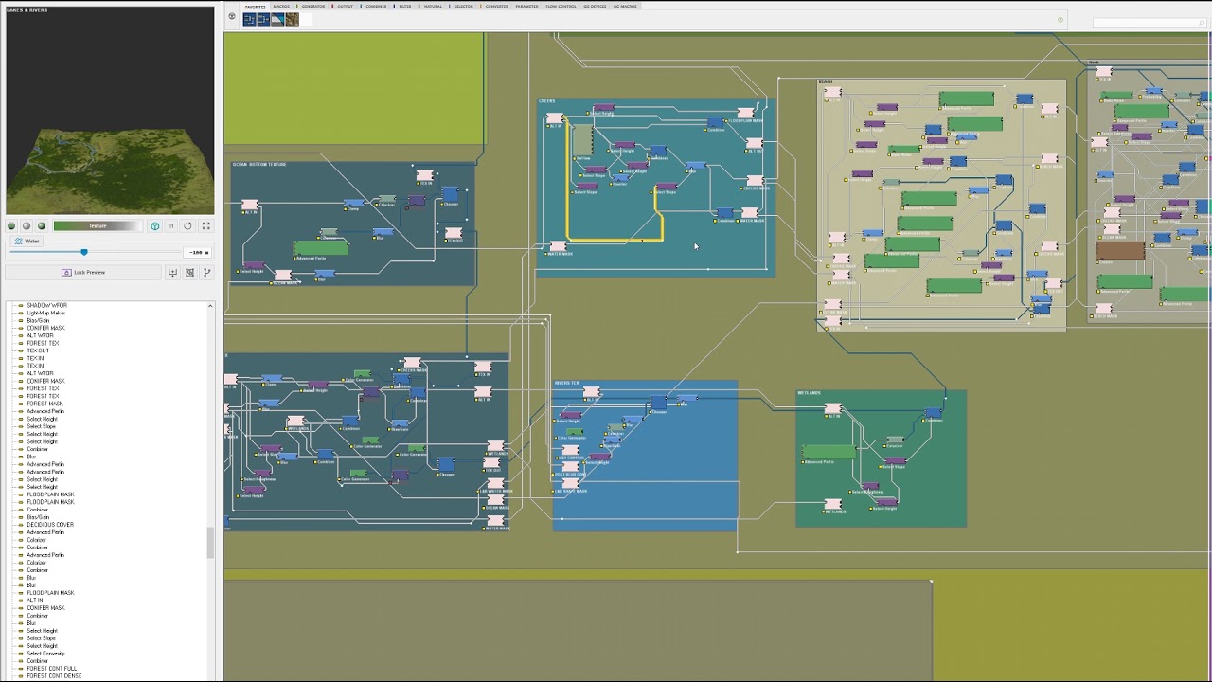Reset the preview rotation with circular arrow
Image resolution: width=1212 pixels, height=682 pixels.
pos(187,226)
